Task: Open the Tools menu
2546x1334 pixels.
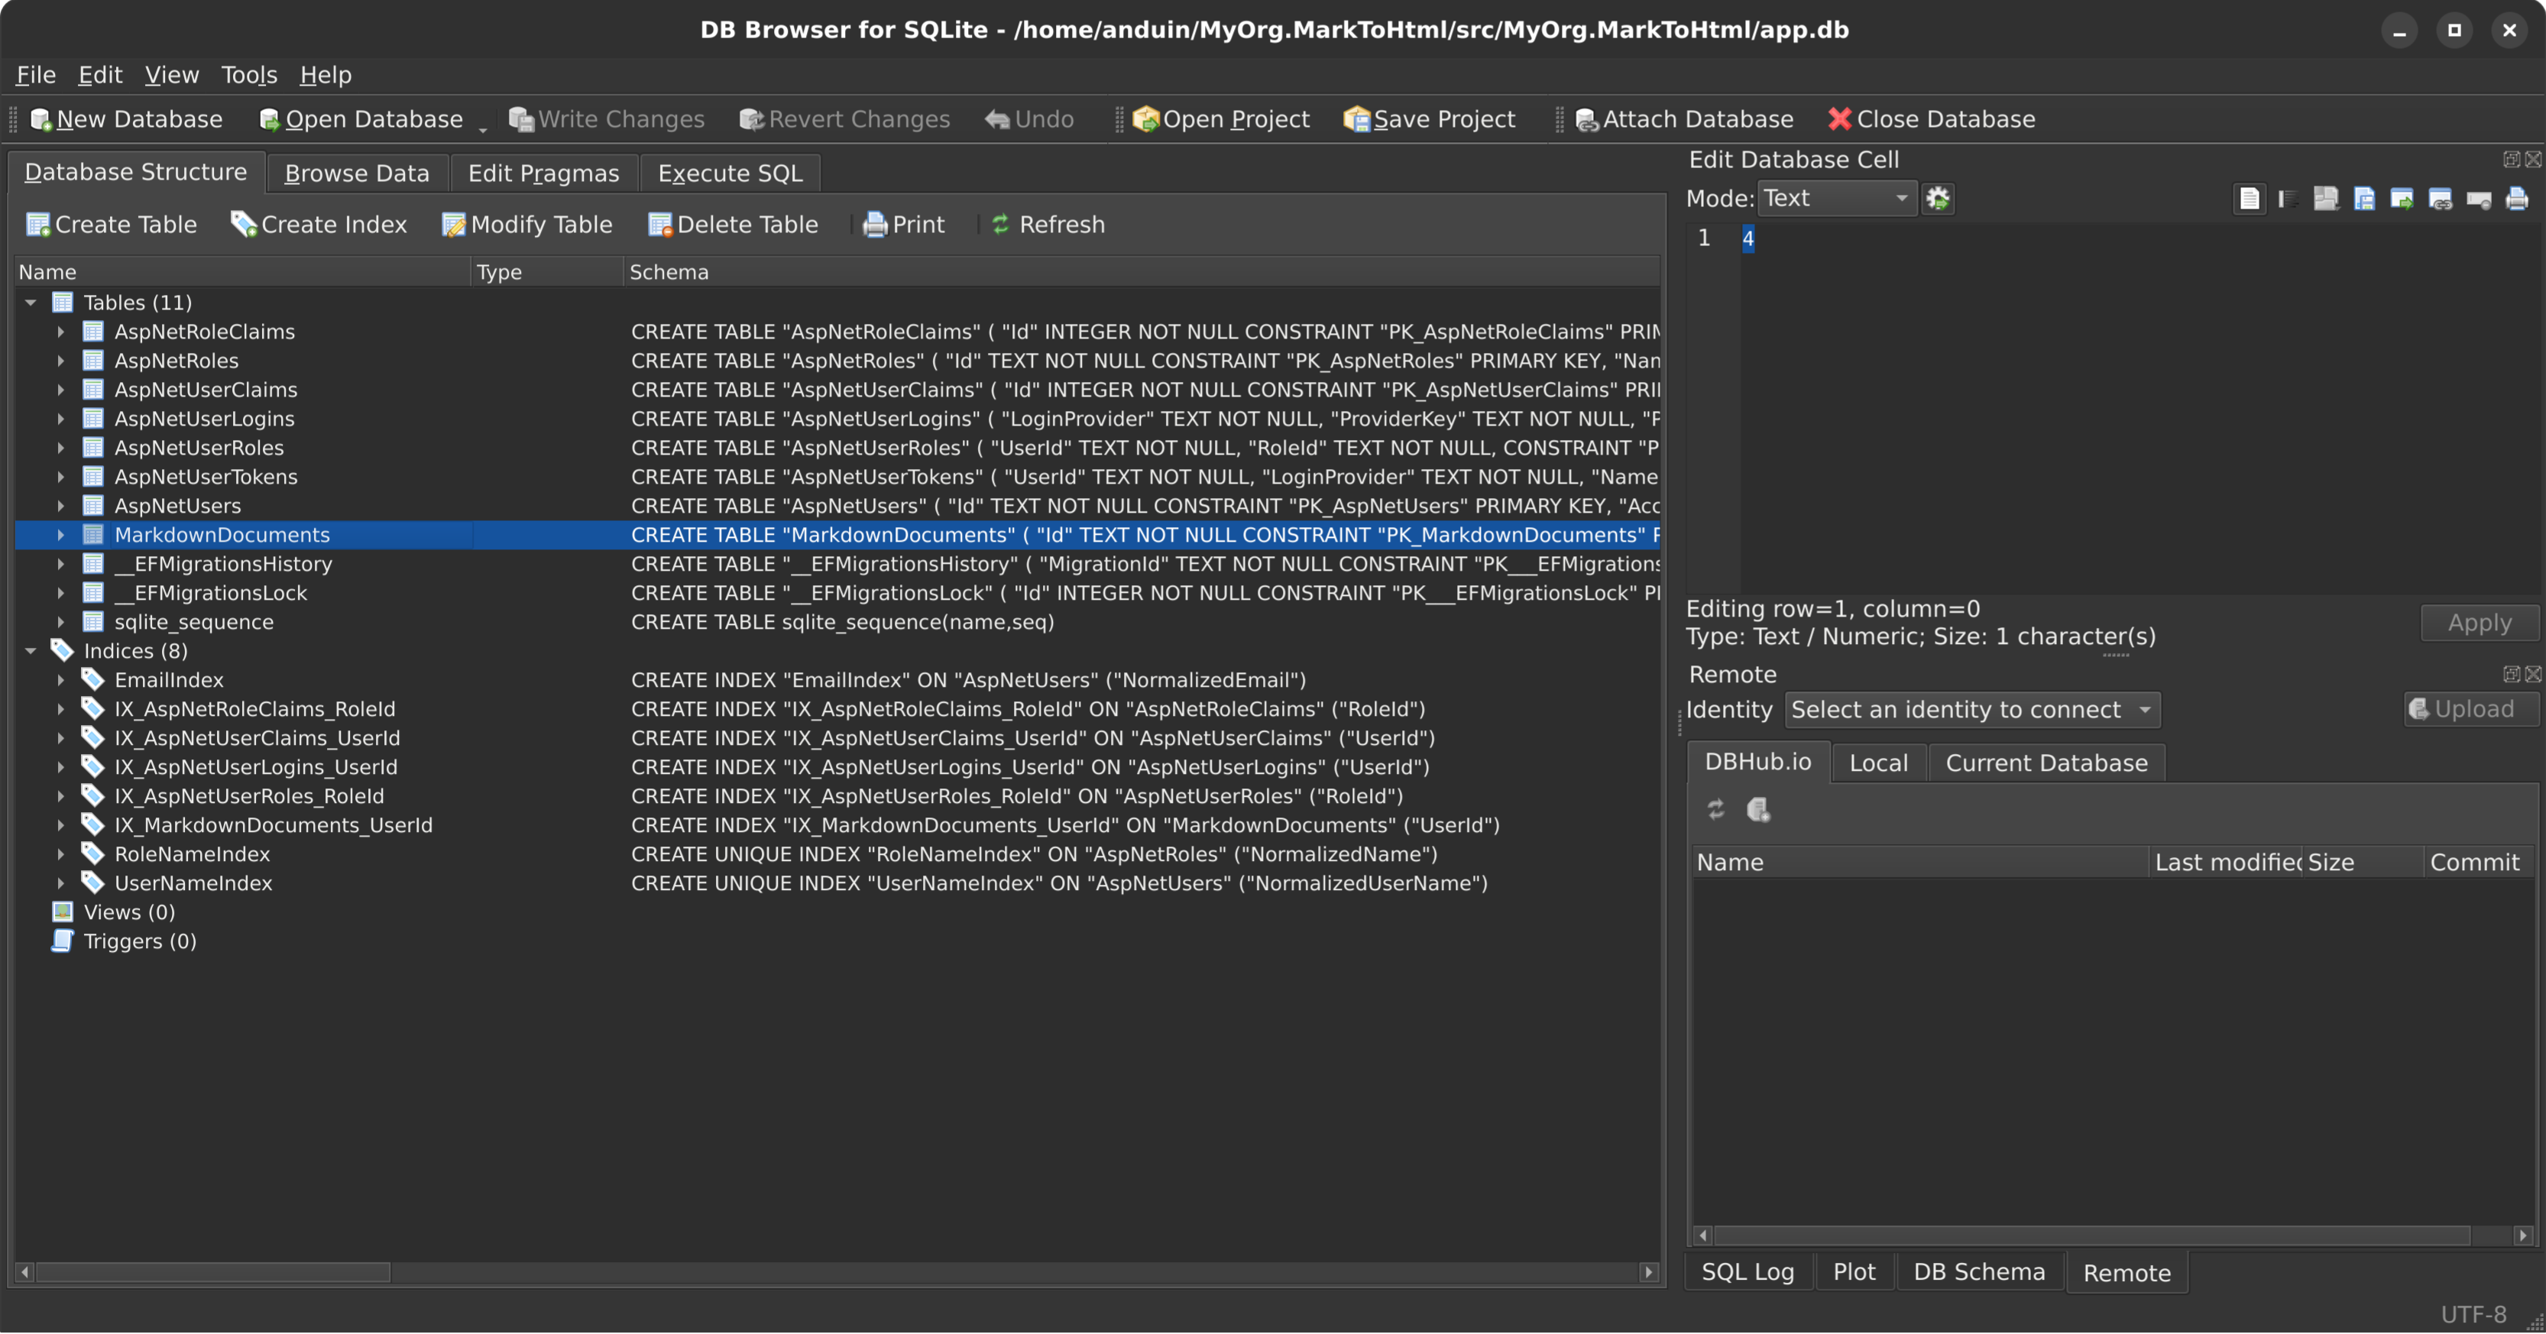Action: click(249, 74)
